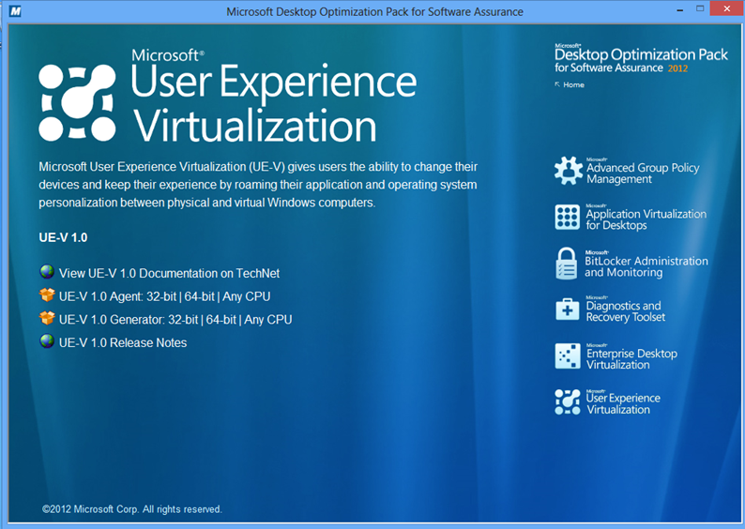
Task: Click the Enterprise Desktop Virtualization icon
Action: click(568, 355)
